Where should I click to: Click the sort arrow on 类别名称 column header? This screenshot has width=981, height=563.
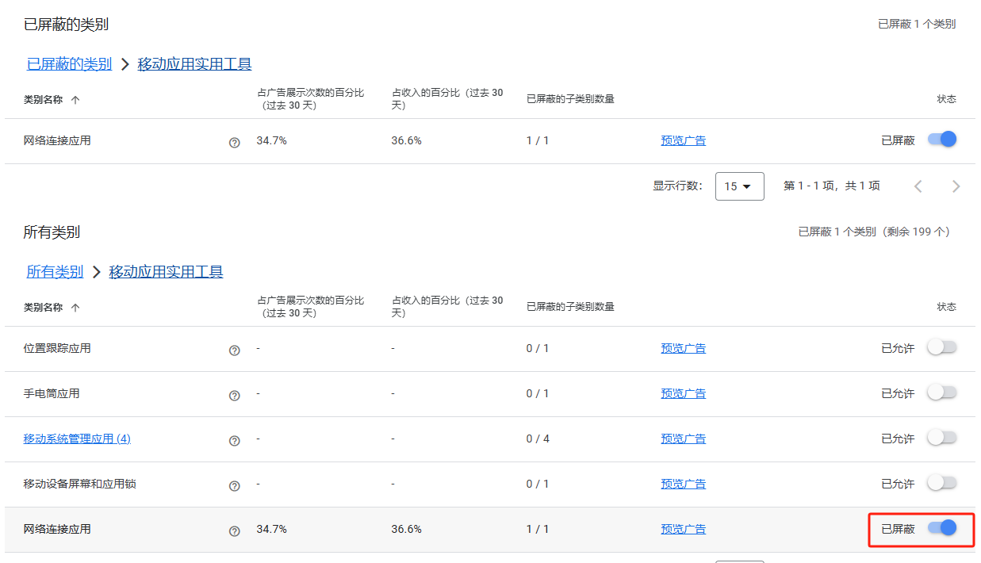[x=74, y=98]
